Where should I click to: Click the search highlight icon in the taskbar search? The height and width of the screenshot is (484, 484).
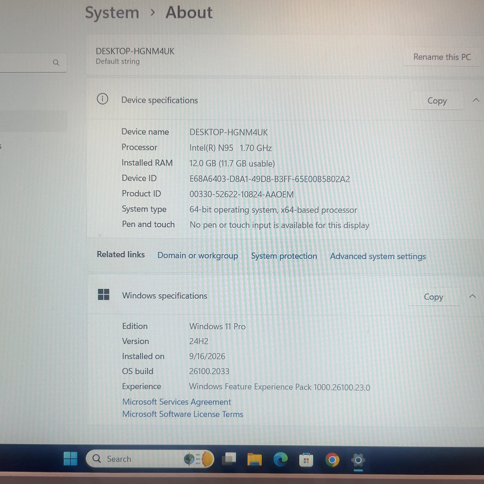tap(198, 459)
